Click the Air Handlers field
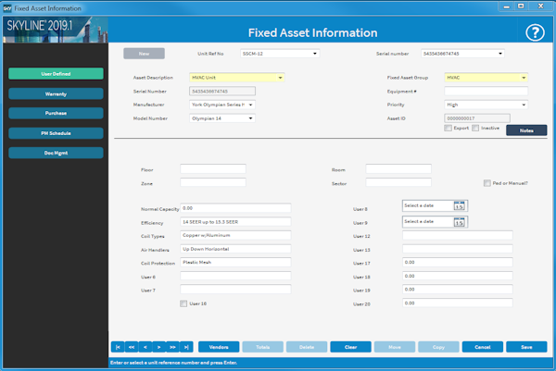 click(x=235, y=249)
